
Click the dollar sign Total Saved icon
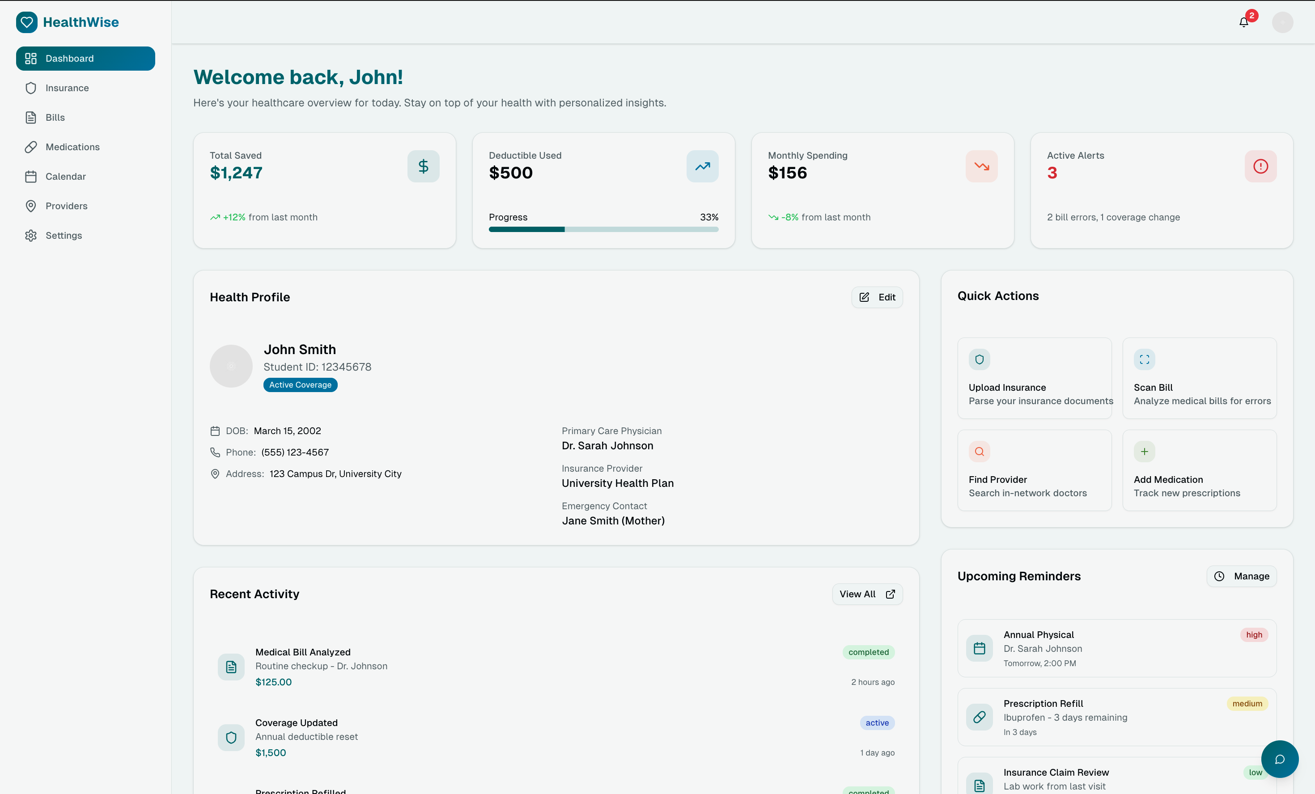[x=423, y=166]
